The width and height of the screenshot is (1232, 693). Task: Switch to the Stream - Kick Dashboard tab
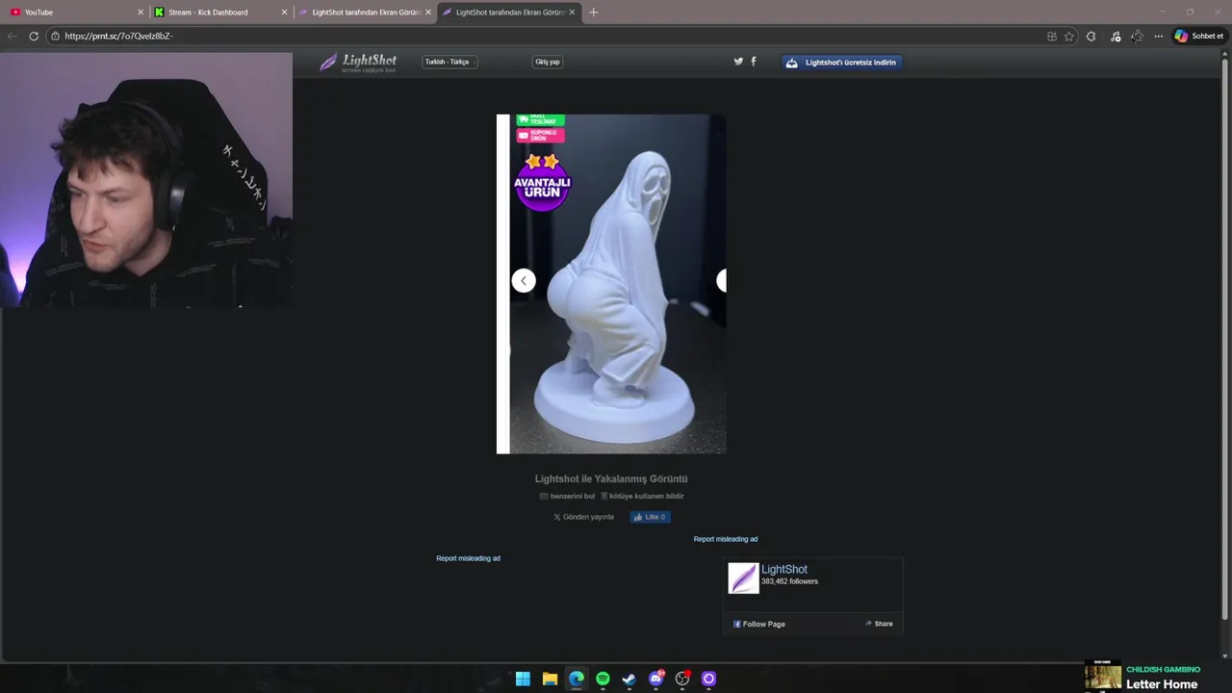(x=220, y=12)
